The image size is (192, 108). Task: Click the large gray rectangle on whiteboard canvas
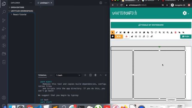pos(159,74)
